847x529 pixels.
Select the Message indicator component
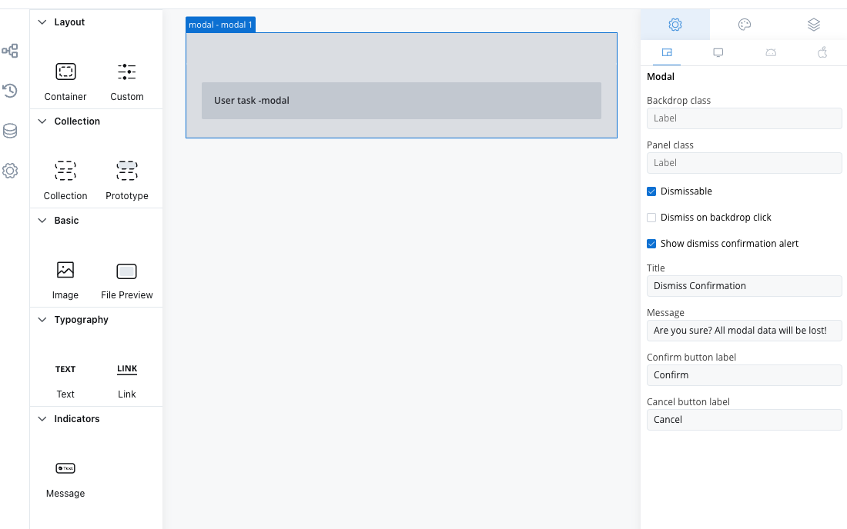pyautogui.click(x=65, y=478)
